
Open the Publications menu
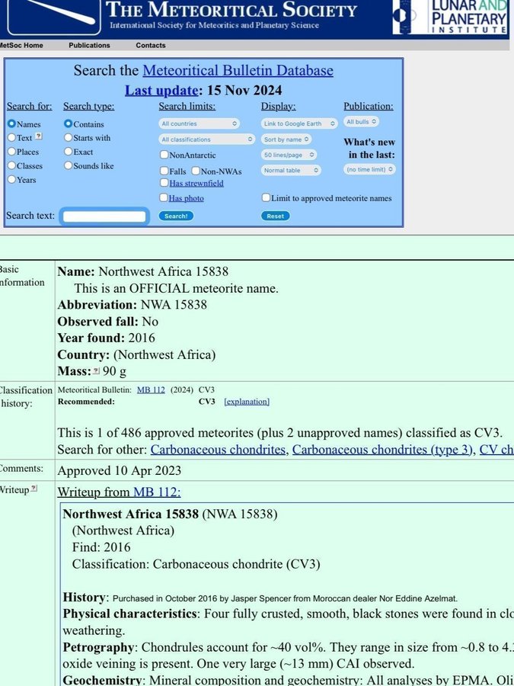point(89,46)
